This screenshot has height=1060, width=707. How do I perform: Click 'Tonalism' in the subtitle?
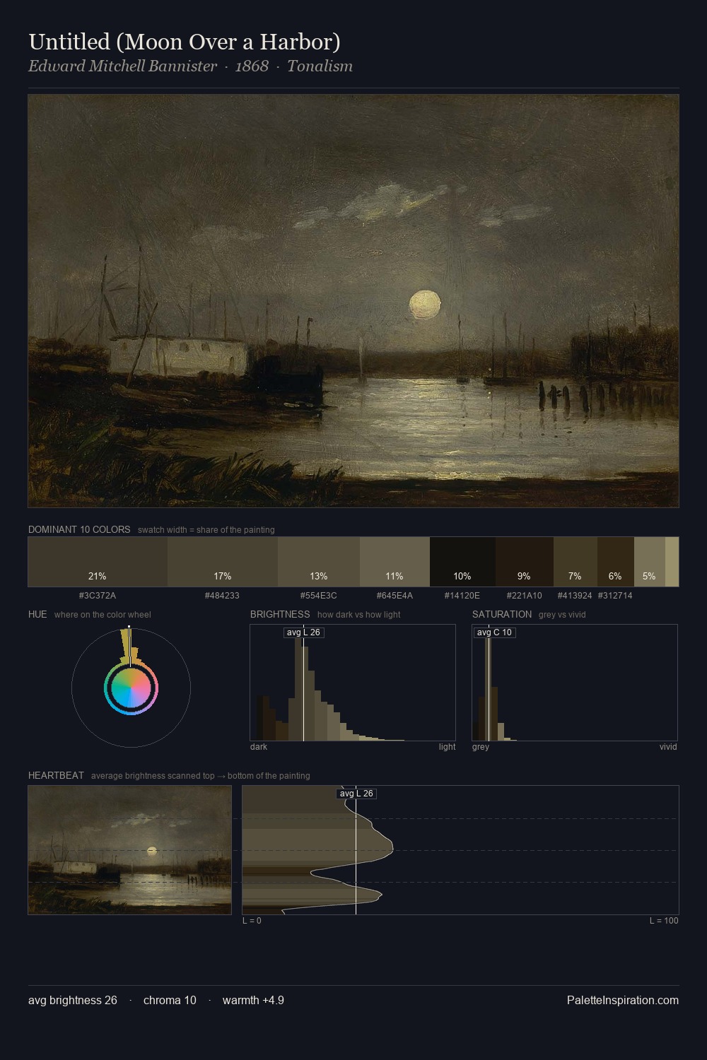point(320,66)
